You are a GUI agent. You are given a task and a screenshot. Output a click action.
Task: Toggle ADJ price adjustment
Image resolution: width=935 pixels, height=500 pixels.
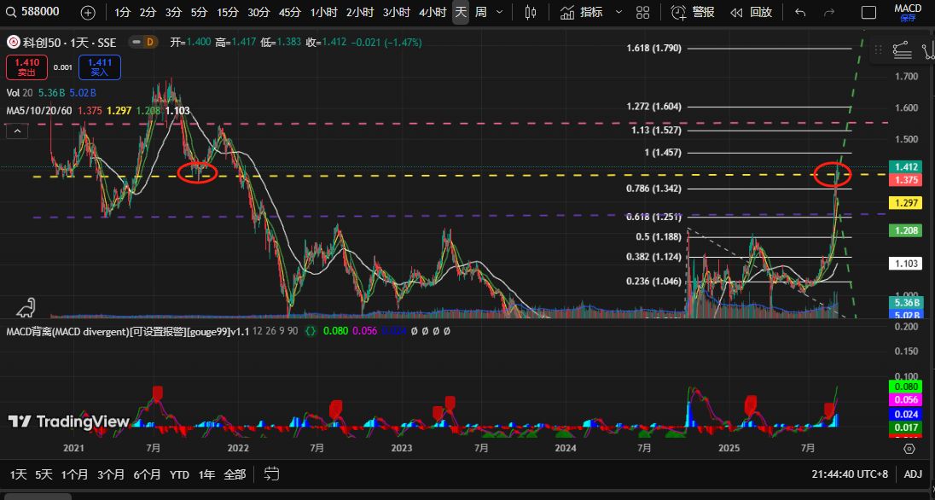click(x=913, y=474)
